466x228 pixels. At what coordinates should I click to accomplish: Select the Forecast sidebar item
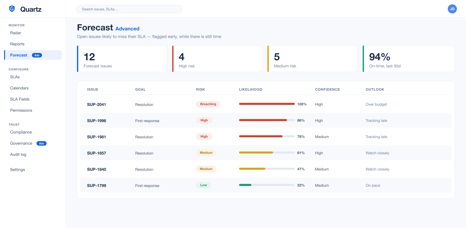pos(33,55)
